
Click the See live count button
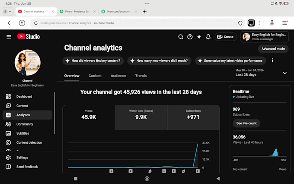(x=246, y=123)
